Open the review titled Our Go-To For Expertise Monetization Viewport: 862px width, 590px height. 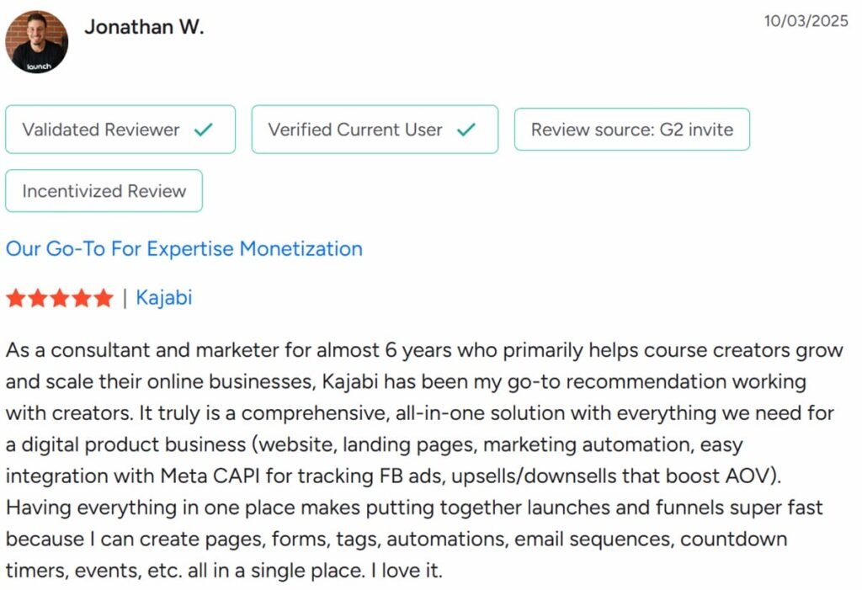point(184,249)
